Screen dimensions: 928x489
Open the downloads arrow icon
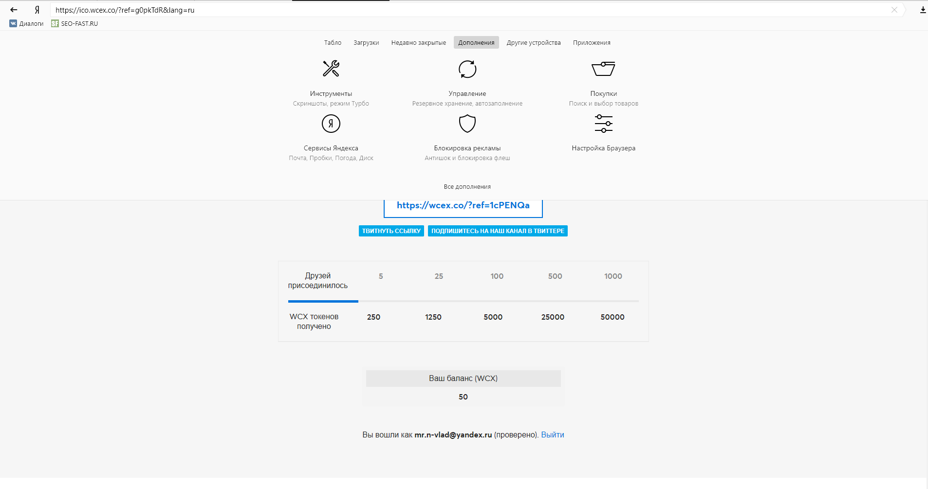pyautogui.click(x=923, y=10)
